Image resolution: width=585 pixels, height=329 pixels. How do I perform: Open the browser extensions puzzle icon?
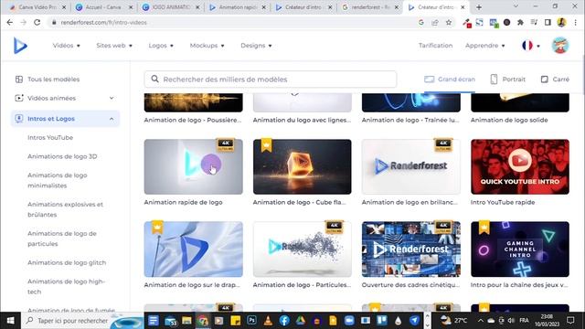[x=520, y=22]
